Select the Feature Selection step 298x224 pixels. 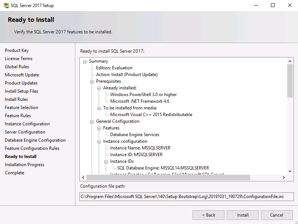point(22,108)
